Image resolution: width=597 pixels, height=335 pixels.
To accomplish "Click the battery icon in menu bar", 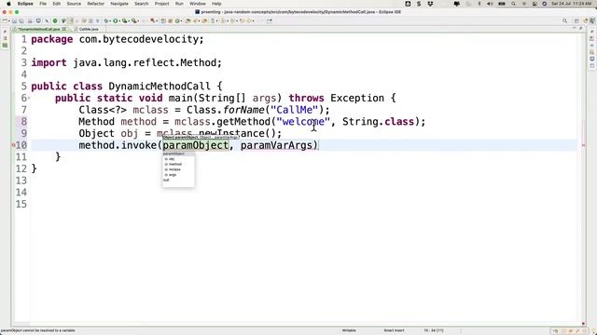I will coord(502,4).
